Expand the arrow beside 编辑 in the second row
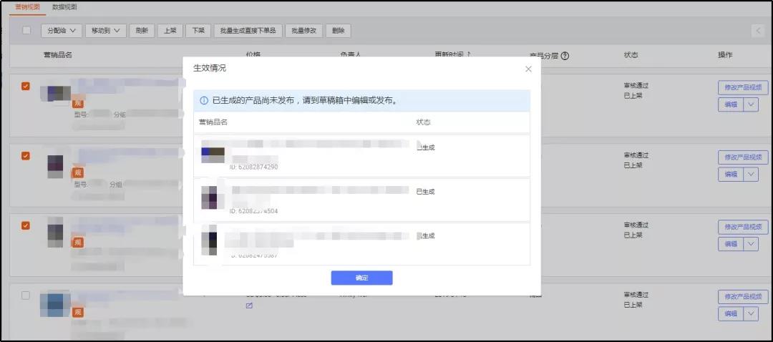The width and height of the screenshot is (773, 342). (751, 174)
